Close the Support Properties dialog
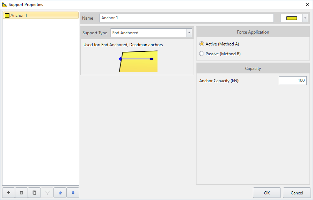The width and height of the screenshot is (313, 200). [x=307, y=5]
